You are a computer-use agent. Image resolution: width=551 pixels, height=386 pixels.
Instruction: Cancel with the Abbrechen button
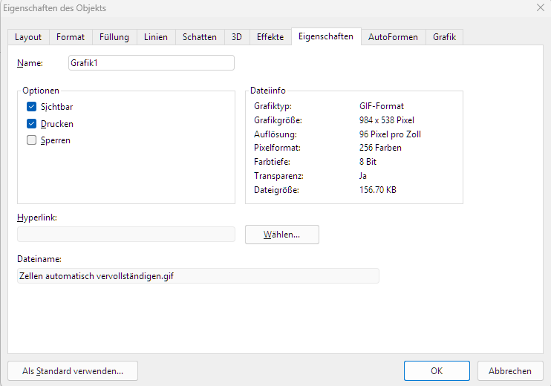tap(509, 371)
